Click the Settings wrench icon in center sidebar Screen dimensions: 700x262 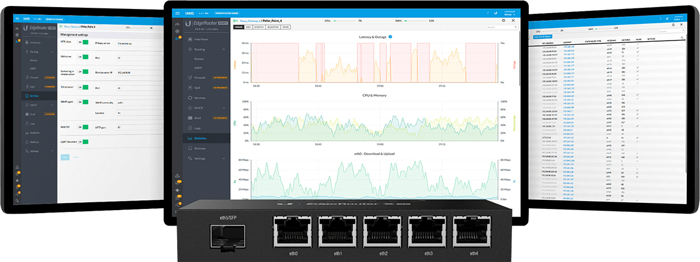[x=190, y=158]
